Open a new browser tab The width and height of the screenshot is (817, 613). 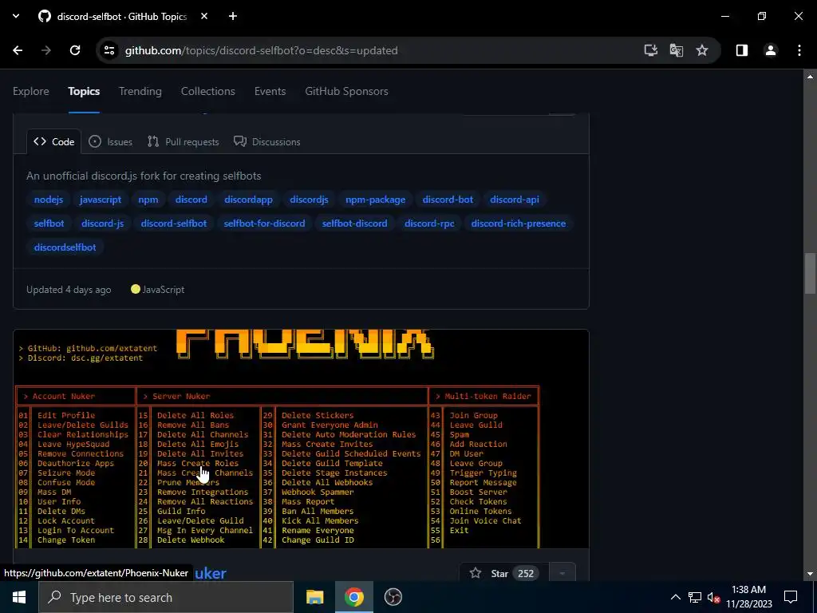[233, 17]
